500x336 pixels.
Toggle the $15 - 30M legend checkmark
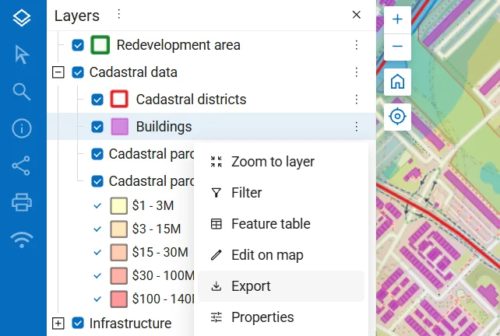[x=97, y=253]
